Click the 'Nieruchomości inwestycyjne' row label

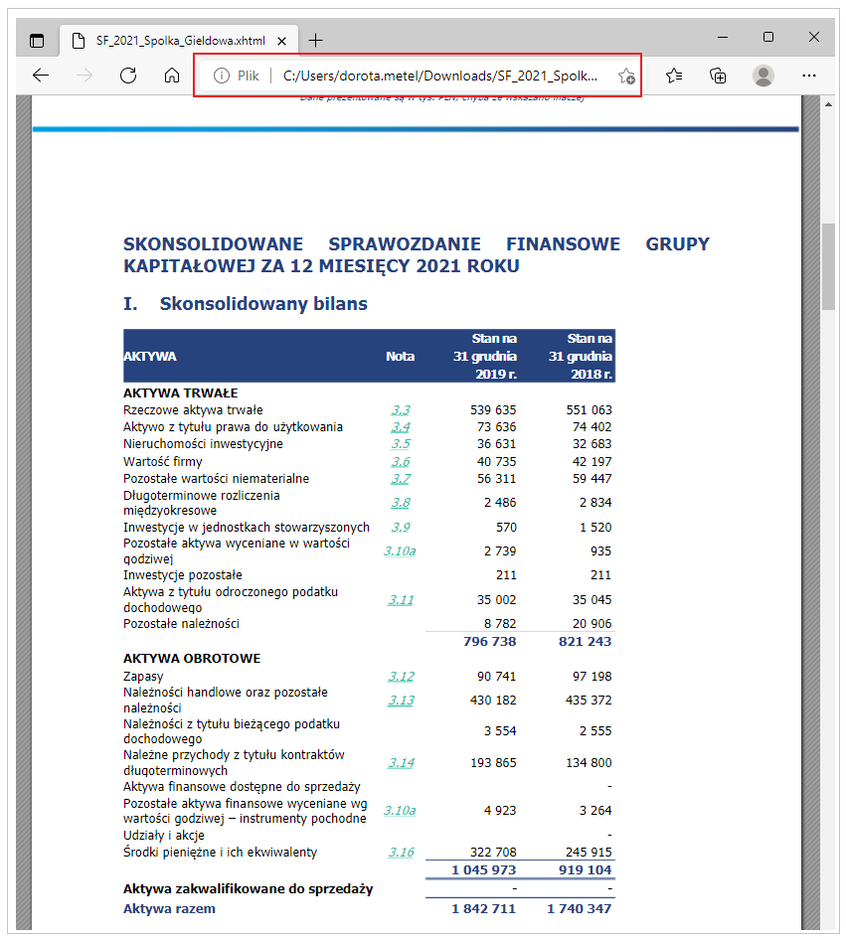[203, 444]
